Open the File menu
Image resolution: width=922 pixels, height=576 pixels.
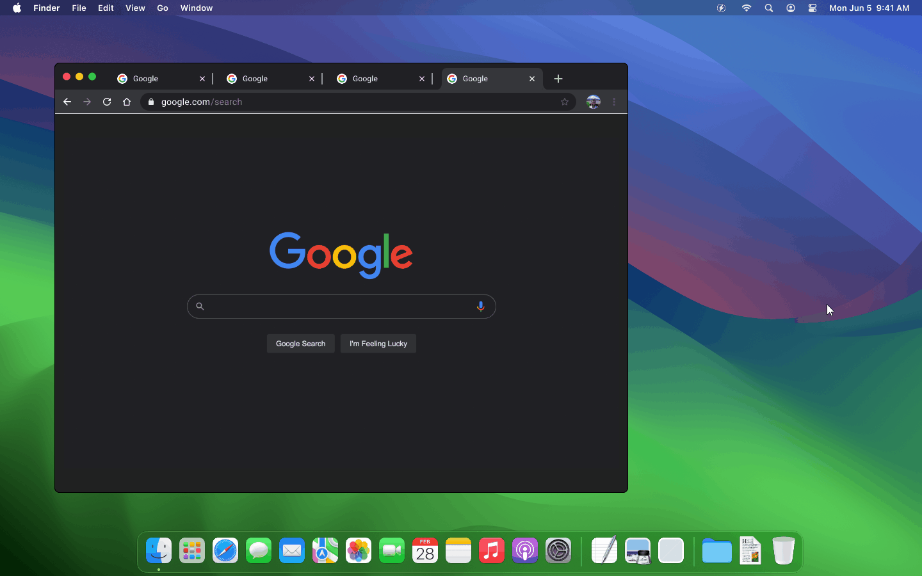point(79,8)
